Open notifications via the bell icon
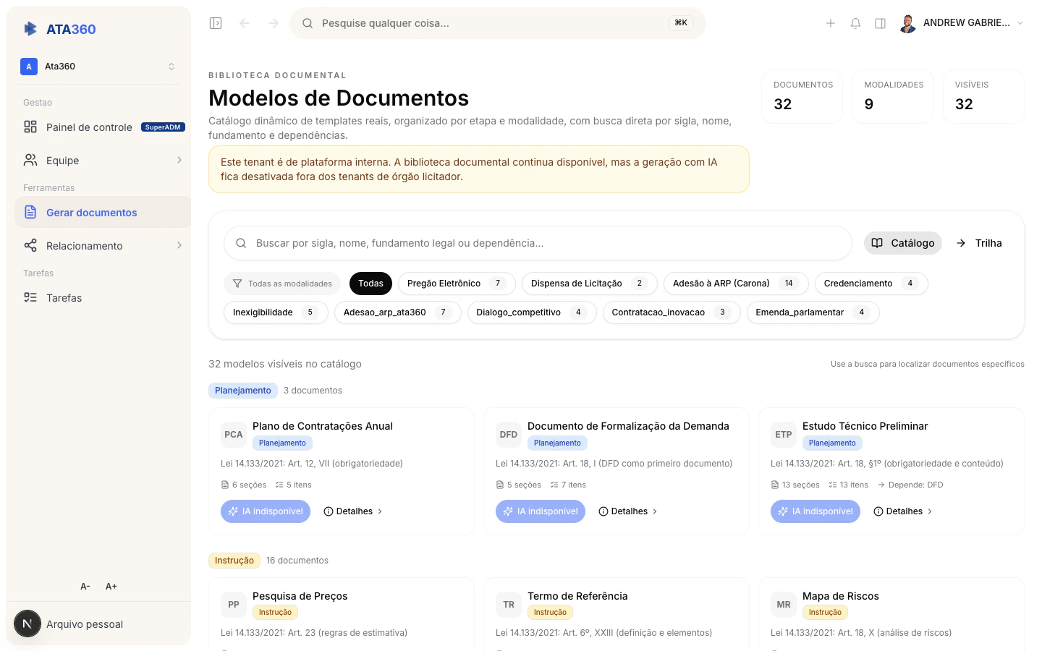The width and height of the screenshot is (1042, 651). click(x=855, y=22)
